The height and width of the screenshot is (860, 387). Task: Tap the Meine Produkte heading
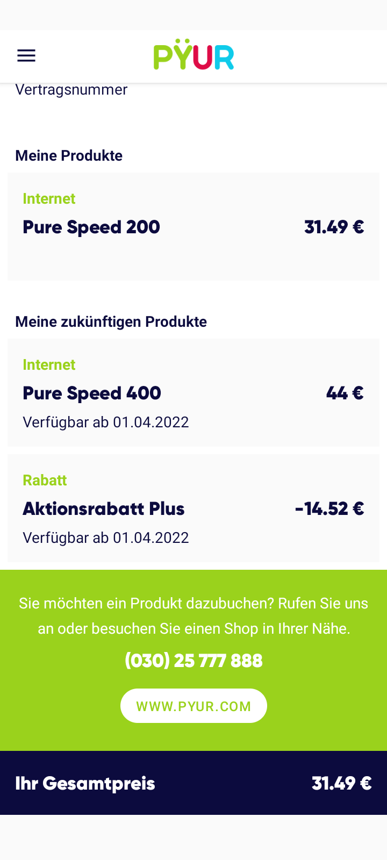point(69,156)
